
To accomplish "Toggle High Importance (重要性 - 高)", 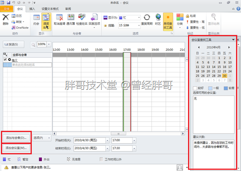I will point(195,22).
